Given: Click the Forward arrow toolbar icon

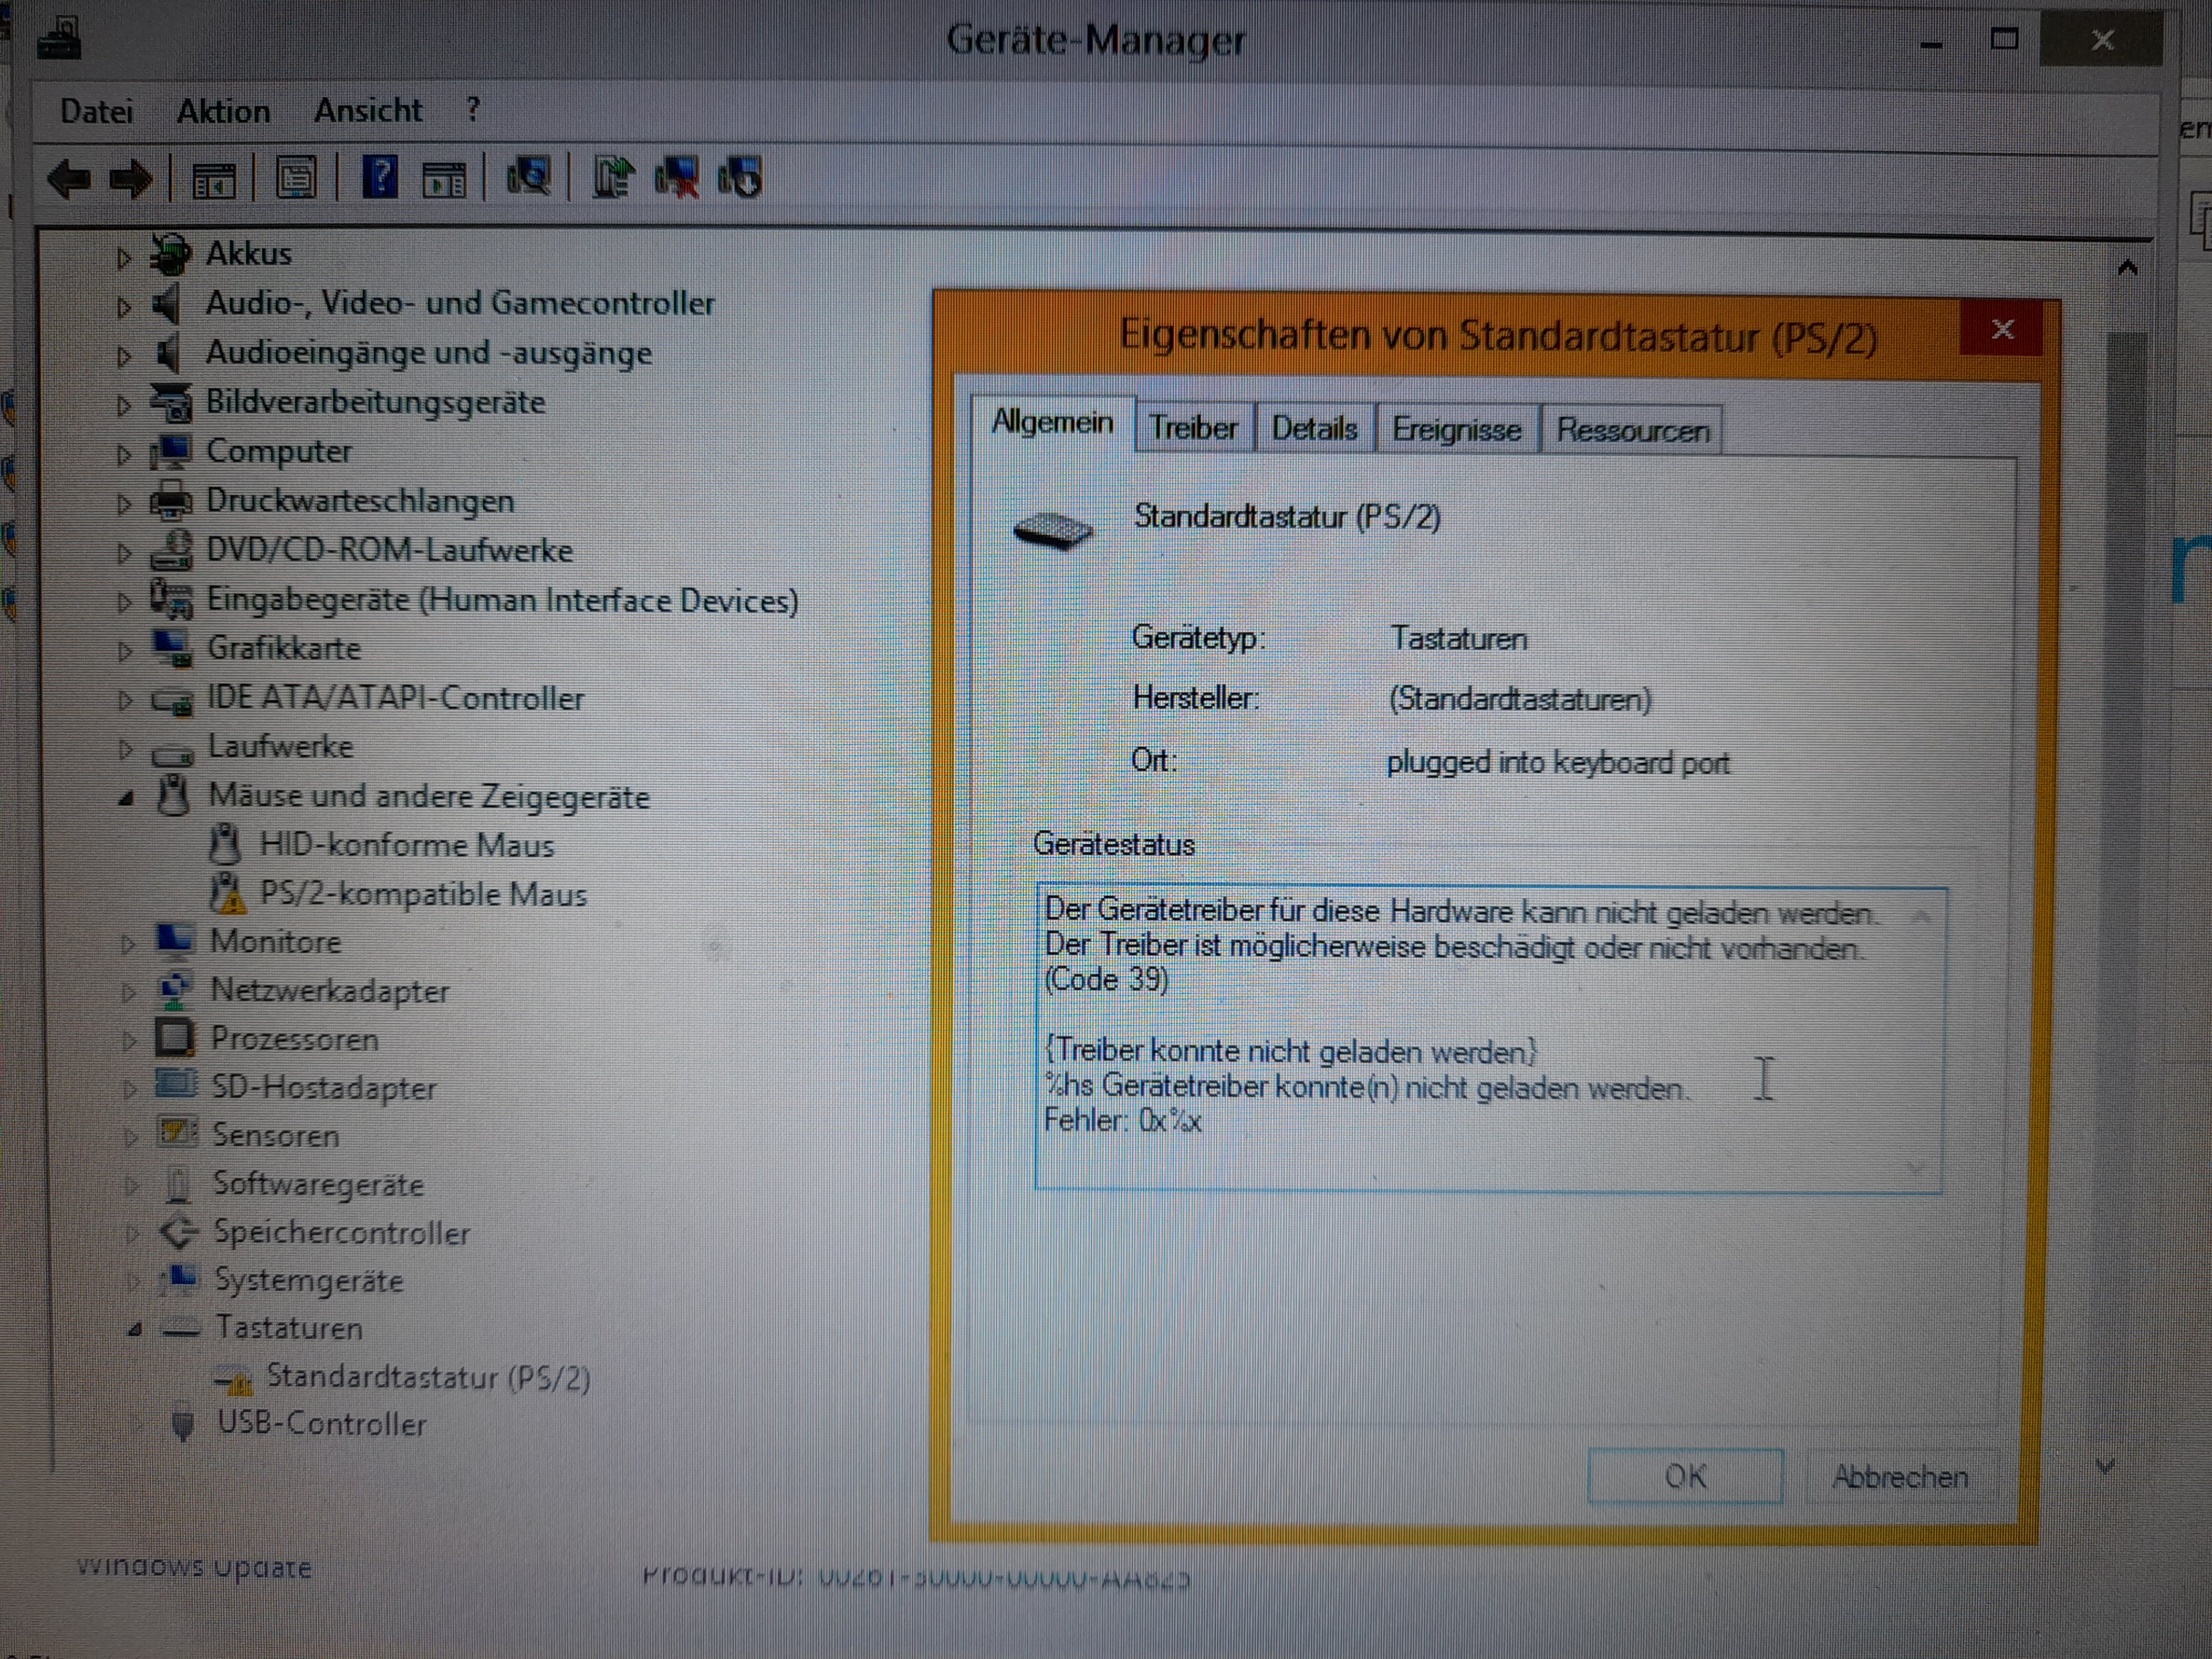Looking at the screenshot, I should pyautogui.click(x=131, y=180).
